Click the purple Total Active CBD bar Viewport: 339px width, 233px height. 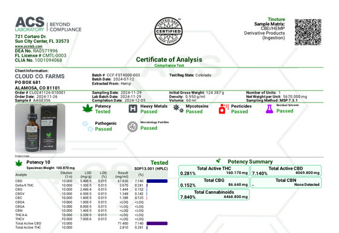pyautogui.click(x=157, y=223)
